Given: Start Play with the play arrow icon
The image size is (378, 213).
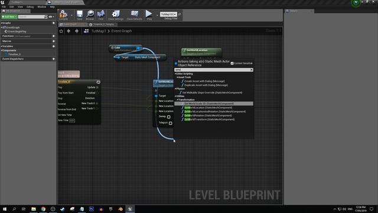Looking at the screenshot, I should tap(149, 14).
